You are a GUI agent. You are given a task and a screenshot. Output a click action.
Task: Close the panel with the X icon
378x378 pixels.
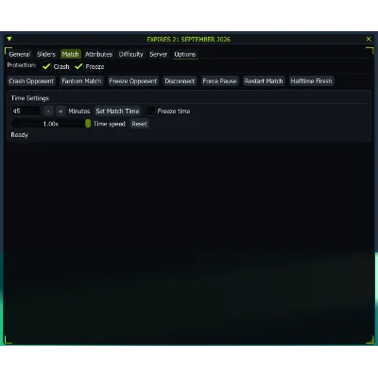(x=369, y=39)
